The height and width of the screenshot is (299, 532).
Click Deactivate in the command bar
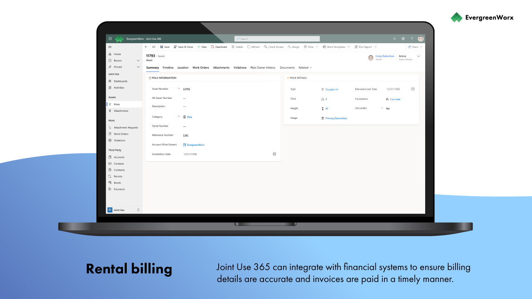[x=219, y=47]
